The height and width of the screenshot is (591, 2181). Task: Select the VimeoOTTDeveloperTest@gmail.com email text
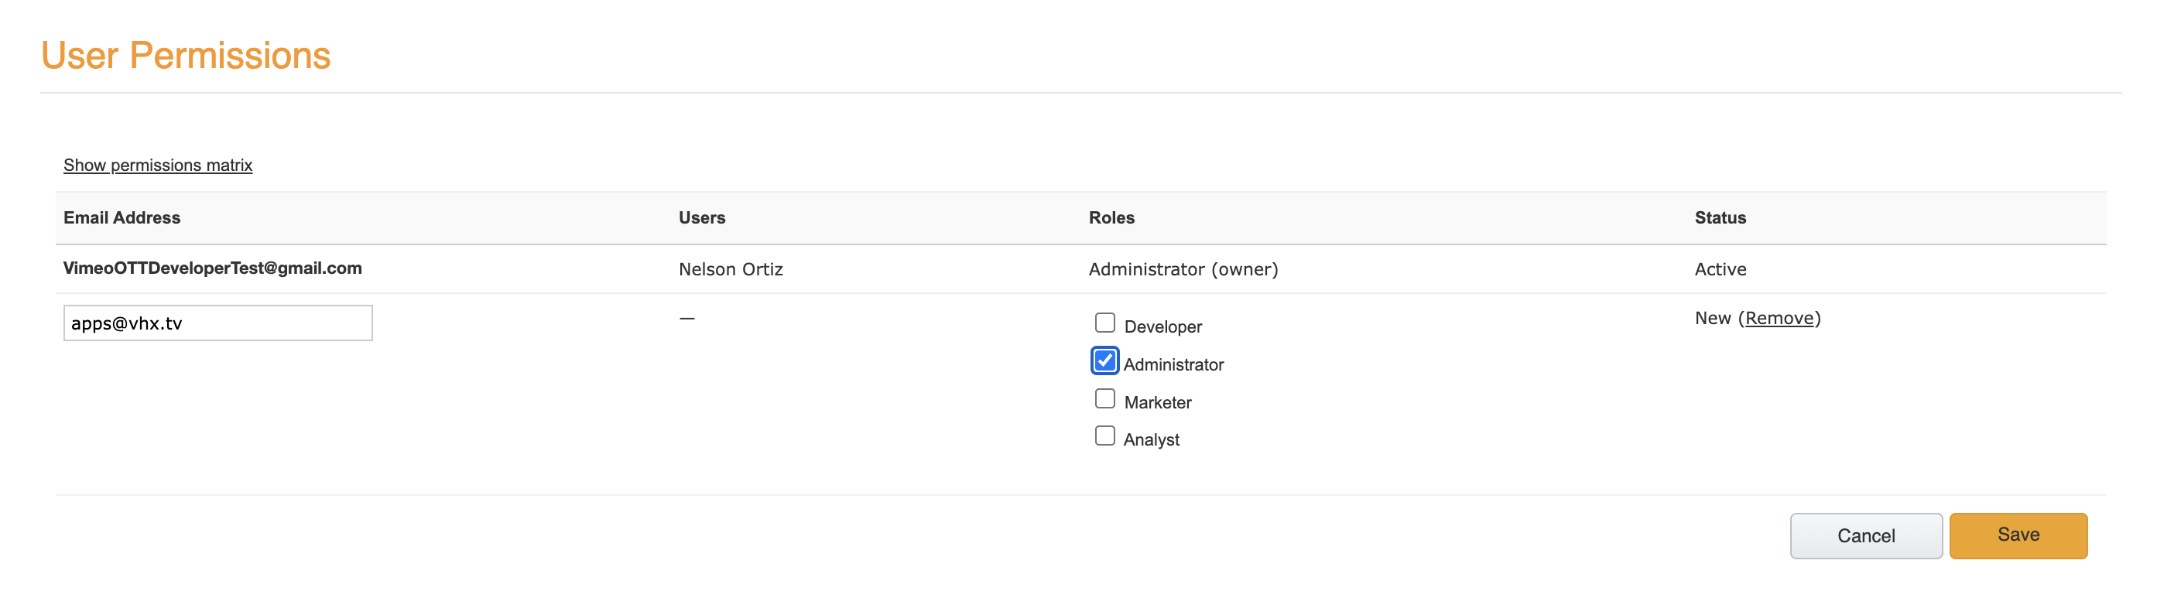[x=213, y=268]
